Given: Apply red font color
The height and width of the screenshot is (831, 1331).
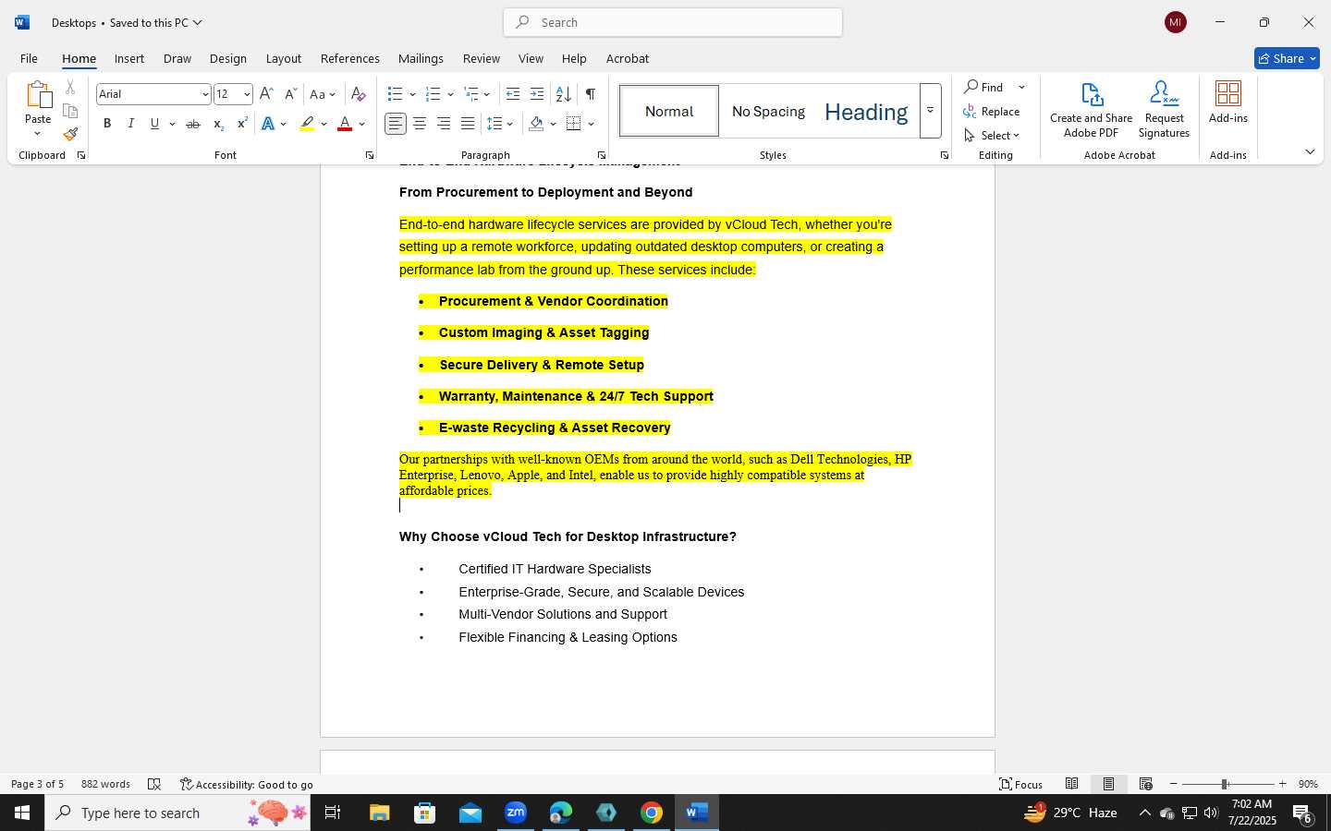Looking at the screenshot, I should point(345,124).
